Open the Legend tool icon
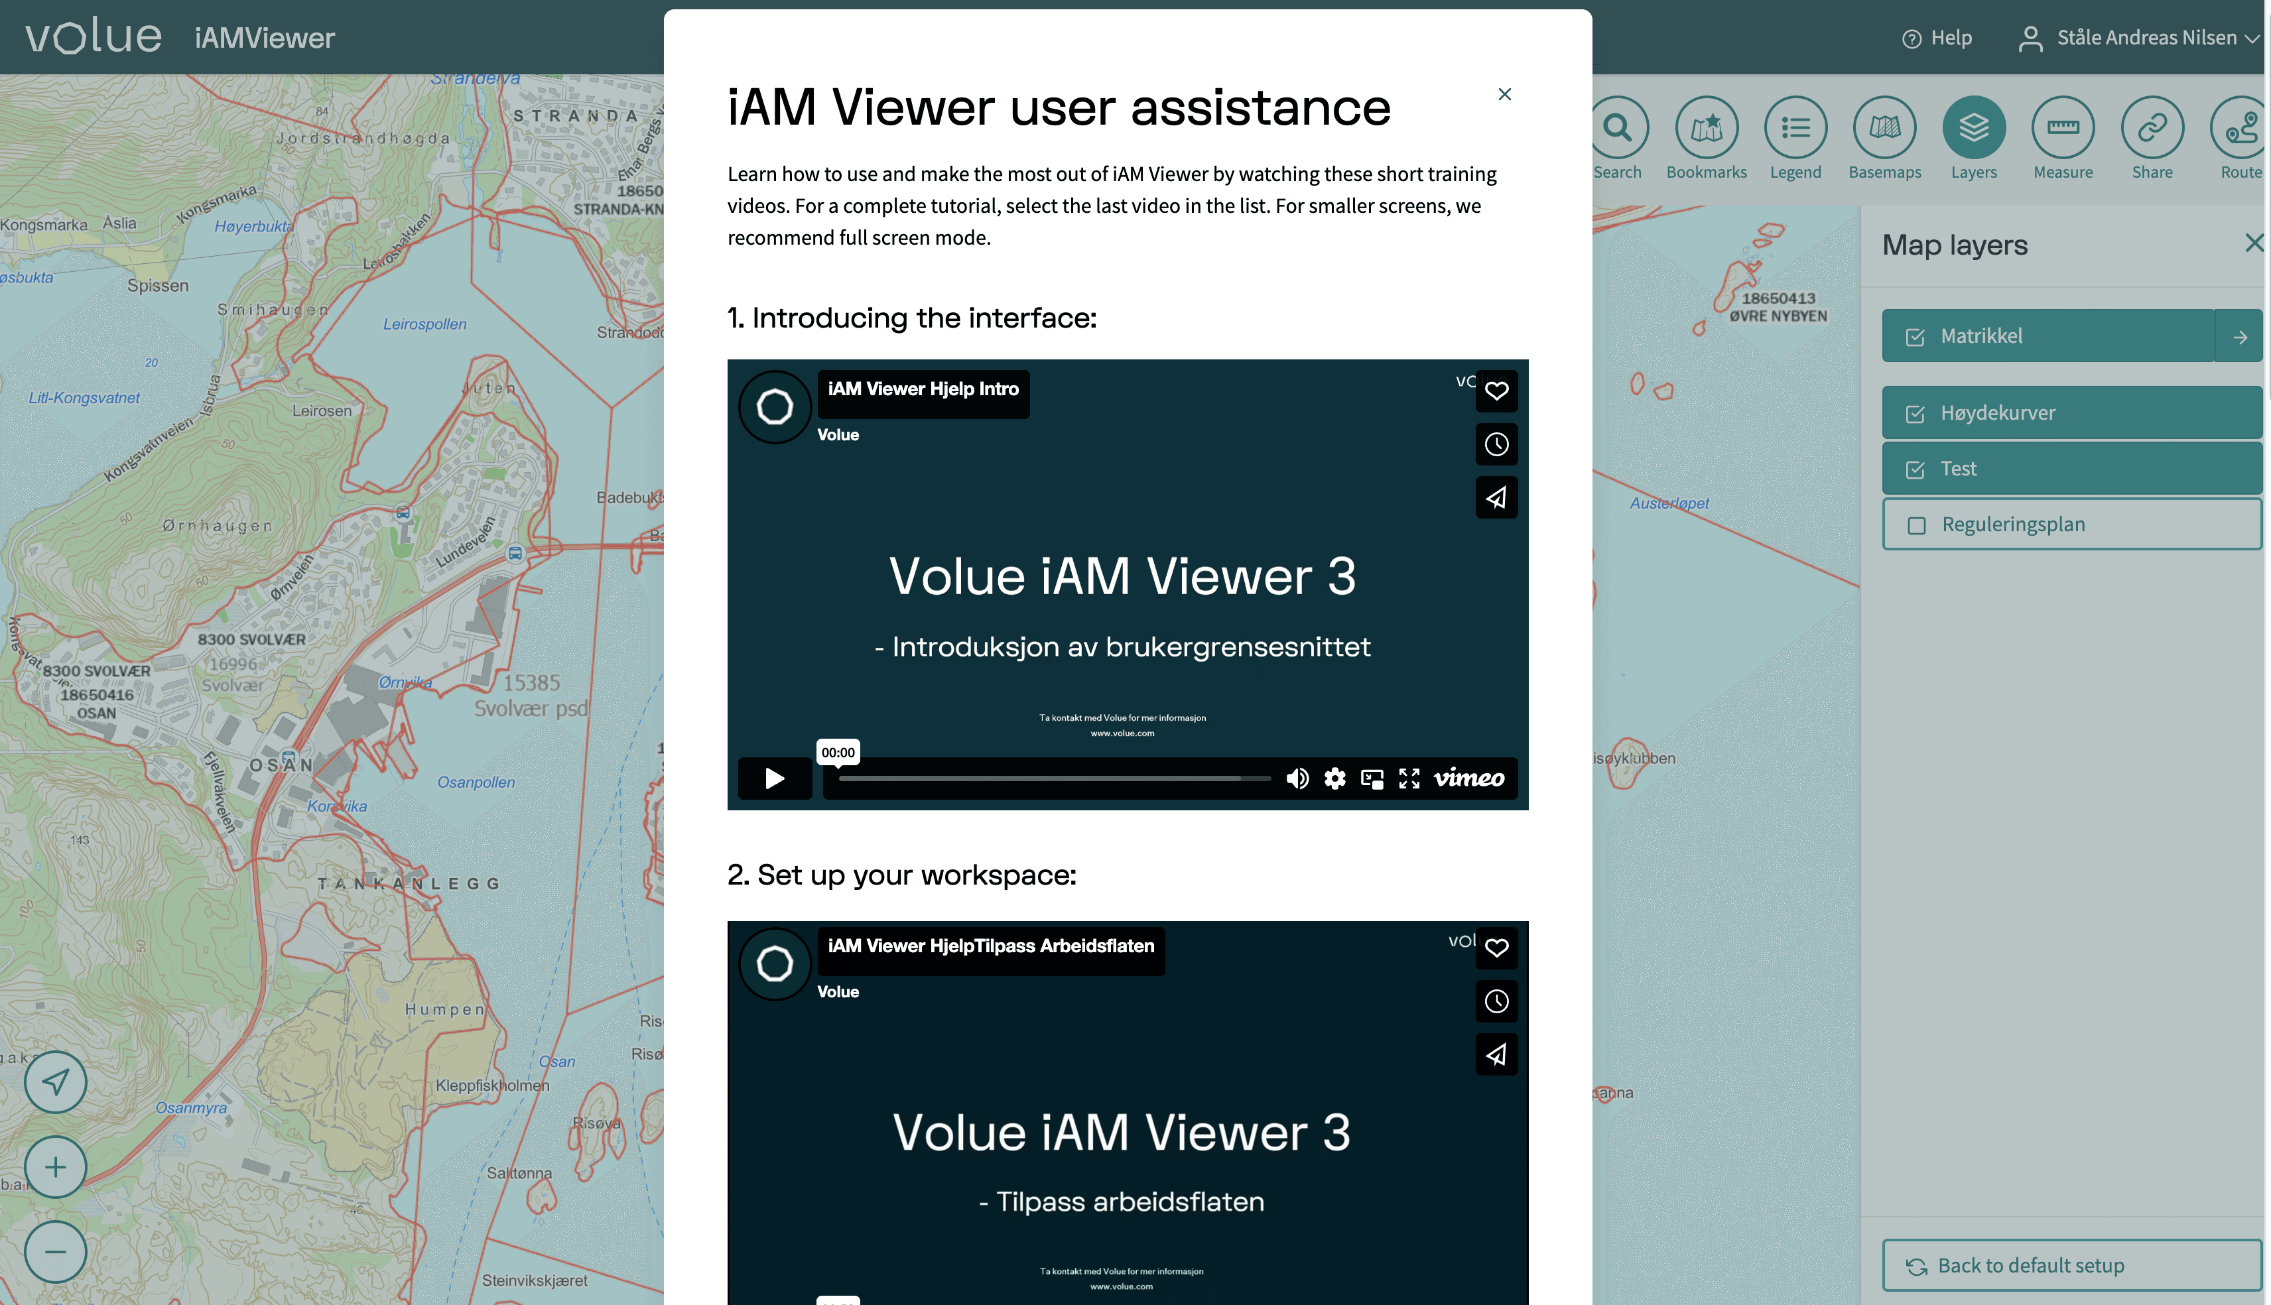 pos(1795,128)
